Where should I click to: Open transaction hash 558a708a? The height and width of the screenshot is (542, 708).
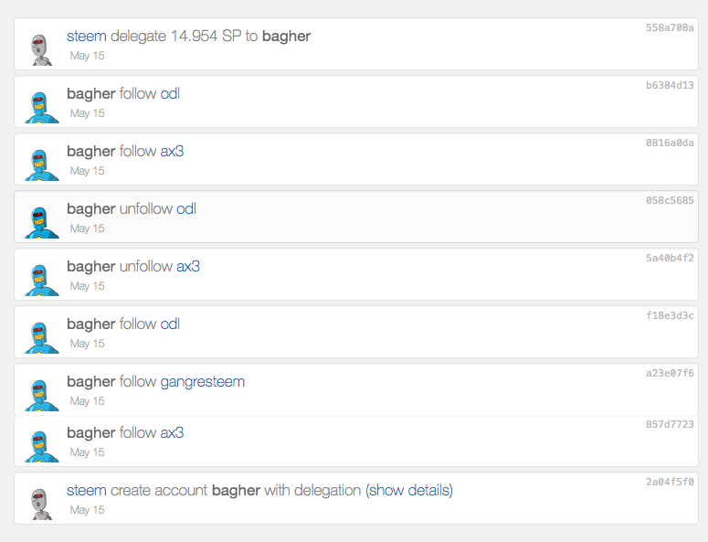point(670,28)
